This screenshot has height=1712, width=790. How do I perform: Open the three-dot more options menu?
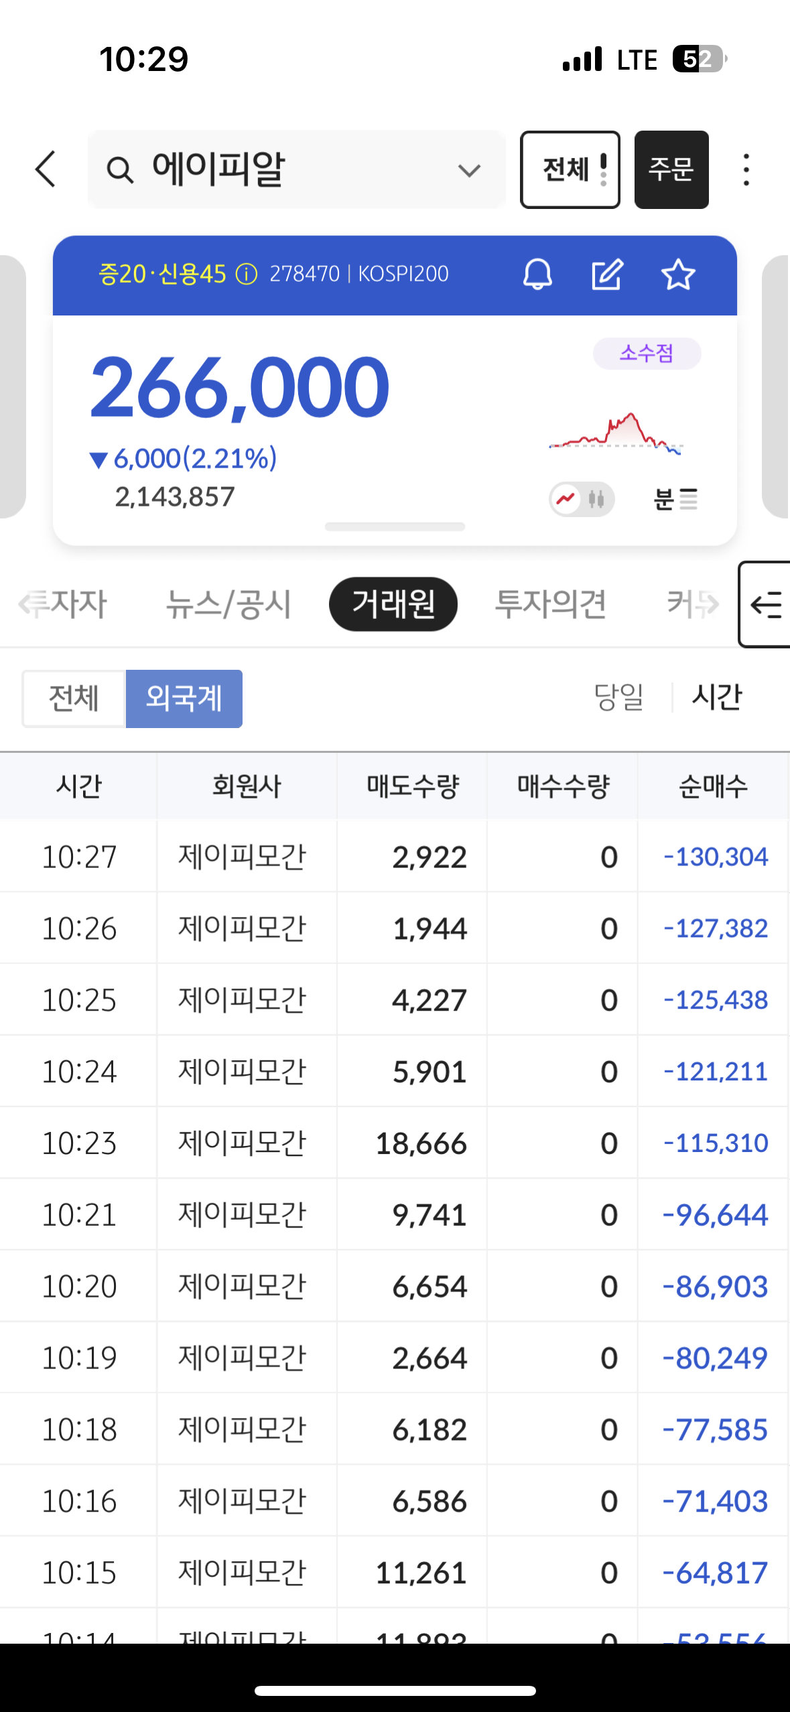(x=746, y=169)
